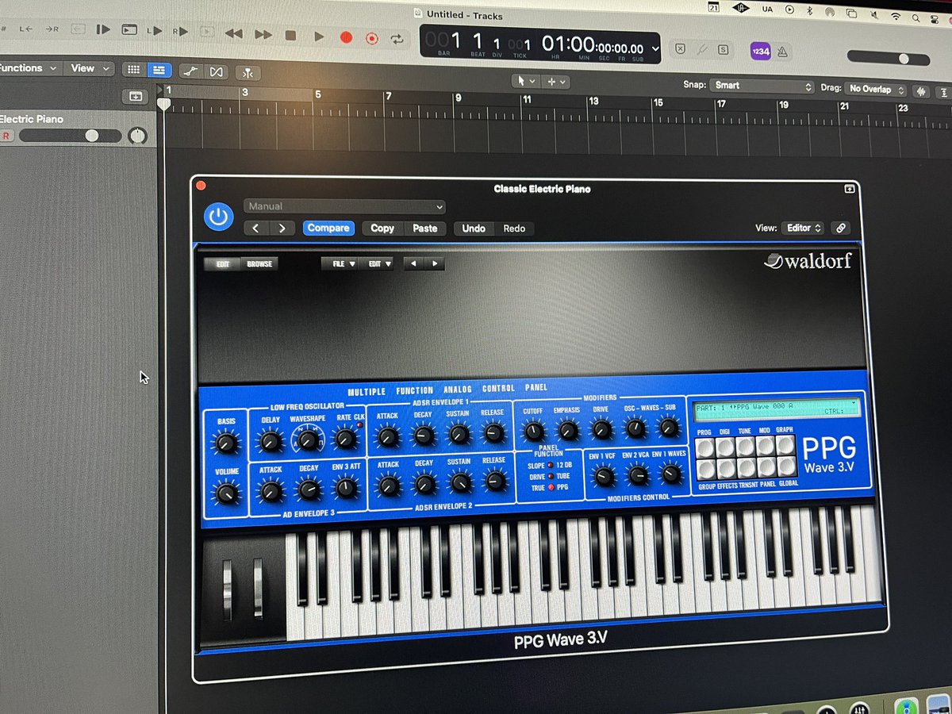Toggle the plug-in power button
Image resolution: width=952 pixels, height=714 pixels.
click(218, 217)
